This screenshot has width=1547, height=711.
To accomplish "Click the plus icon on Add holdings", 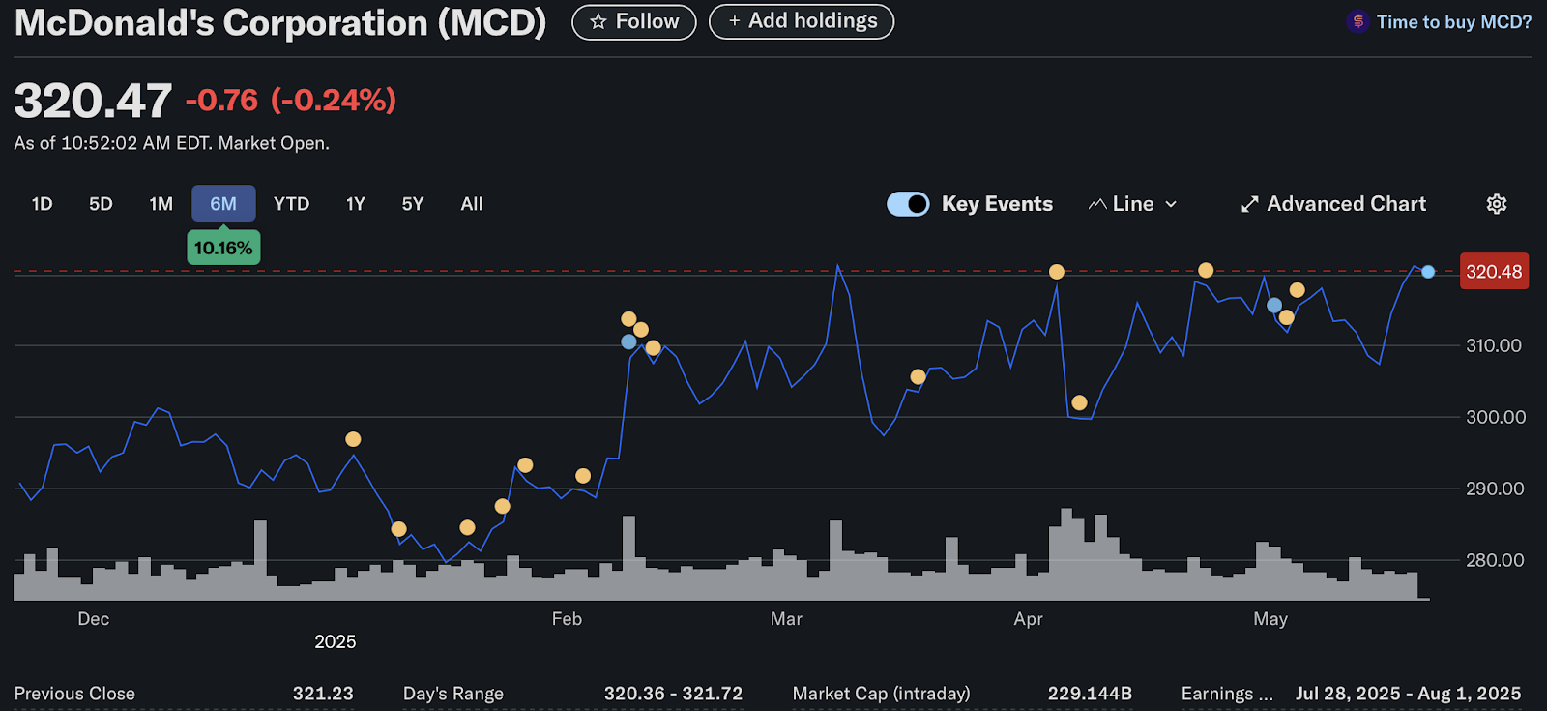I will [735, 21].
